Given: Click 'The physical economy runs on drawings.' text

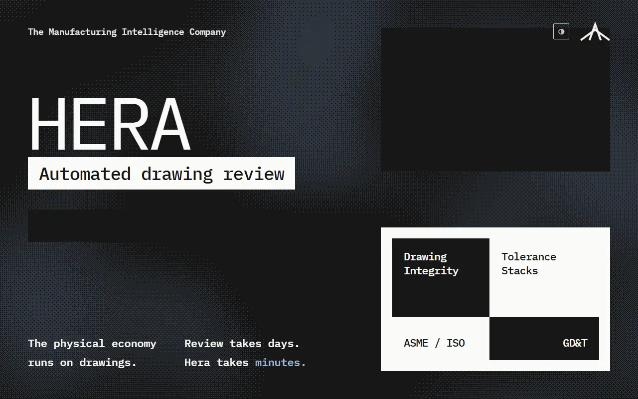Looking at the screenshot, I should 92,353.
